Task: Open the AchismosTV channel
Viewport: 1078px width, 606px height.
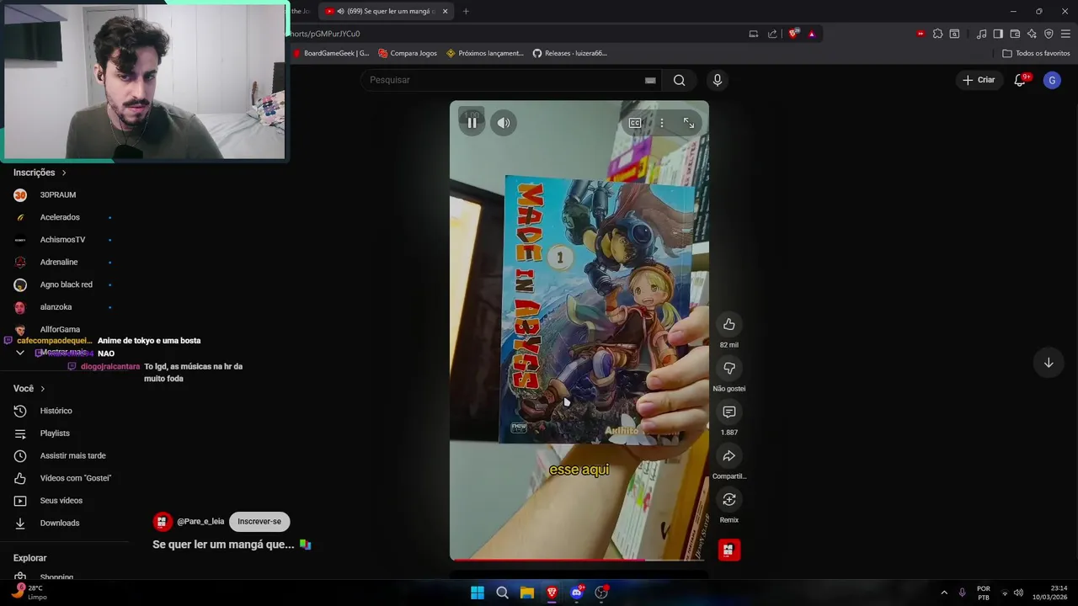Action: [63, 240]
